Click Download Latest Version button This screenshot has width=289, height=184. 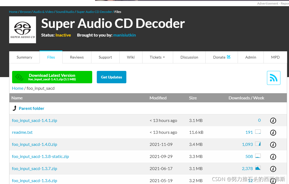click(52, 77)
